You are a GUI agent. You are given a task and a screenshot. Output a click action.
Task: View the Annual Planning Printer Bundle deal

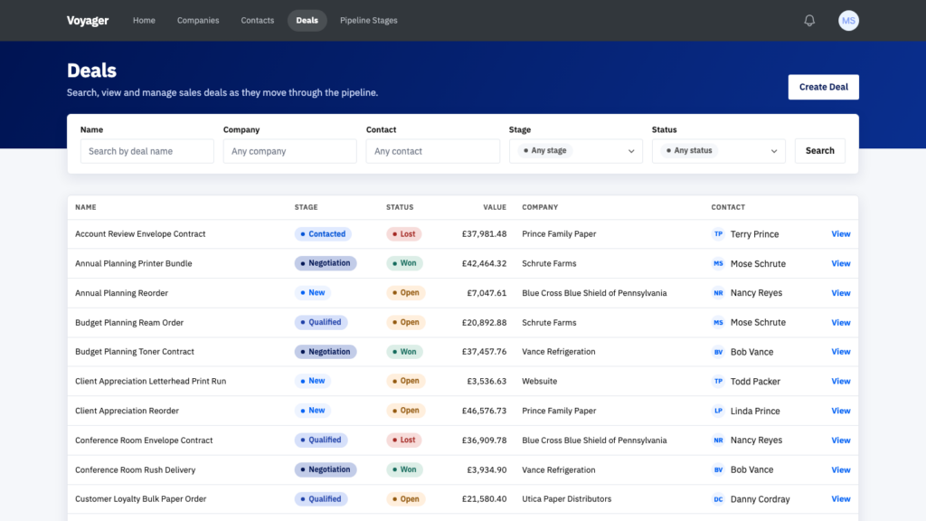[x=841, y=263]
